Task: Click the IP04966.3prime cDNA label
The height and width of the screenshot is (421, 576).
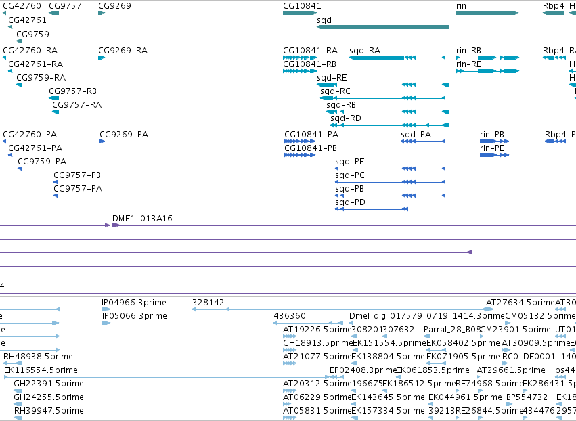Action: pos(134,303)
